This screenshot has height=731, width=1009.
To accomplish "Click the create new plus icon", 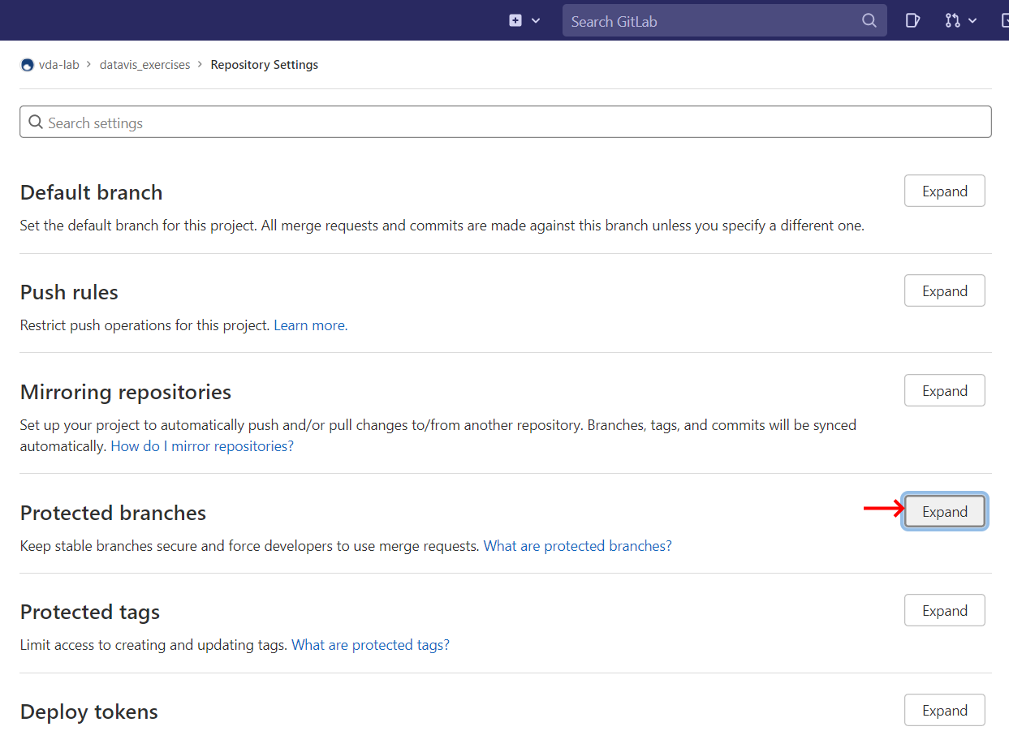I will pos(515,20).
